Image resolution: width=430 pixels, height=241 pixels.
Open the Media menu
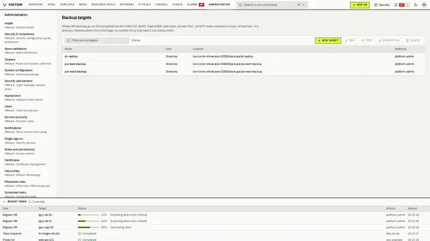83,5
